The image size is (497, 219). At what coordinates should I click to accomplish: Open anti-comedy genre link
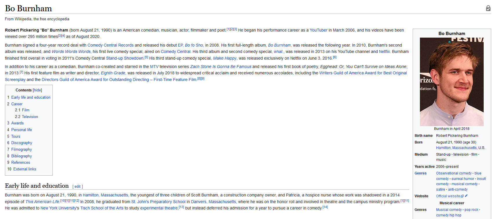point(458,189)
